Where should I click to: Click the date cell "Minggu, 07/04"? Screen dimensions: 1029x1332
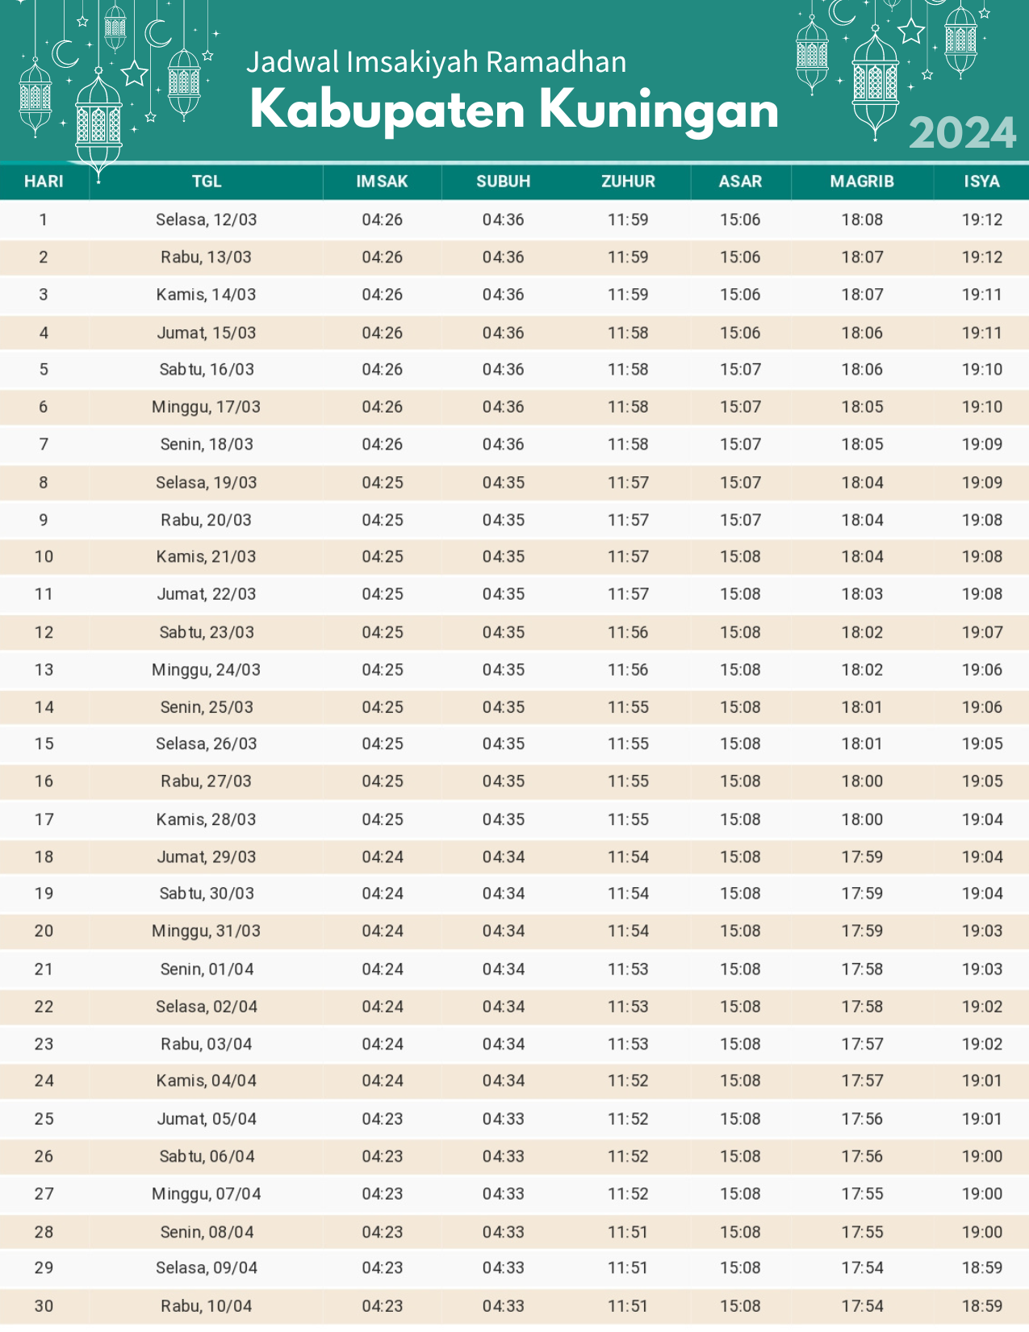207,1193
